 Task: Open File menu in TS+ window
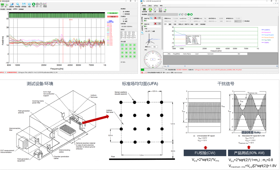pyautogui.click(x=144, y=6)
